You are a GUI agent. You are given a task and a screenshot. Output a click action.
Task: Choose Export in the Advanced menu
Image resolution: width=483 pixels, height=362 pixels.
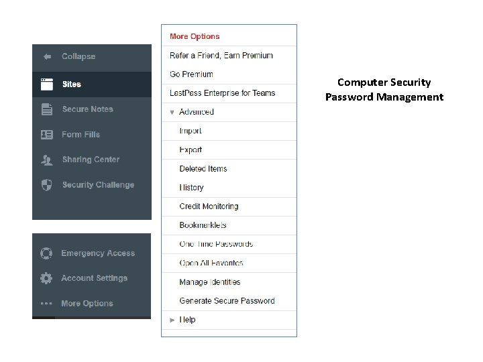pyautogui.click(x=191, y=149)
